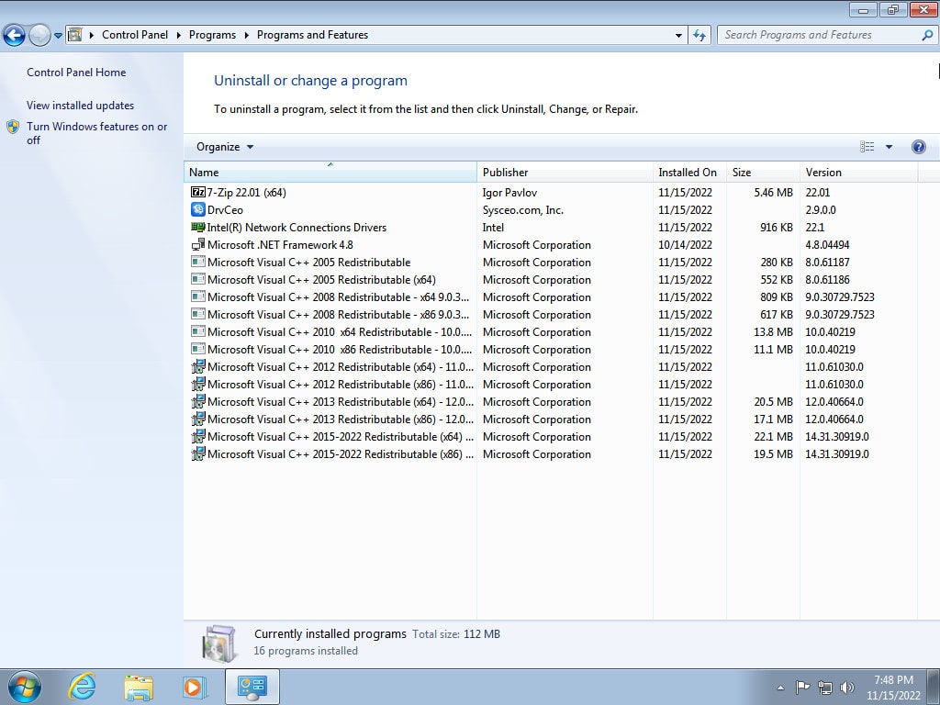
Task: Click the search magnifier icon
Action: [927, 35]
